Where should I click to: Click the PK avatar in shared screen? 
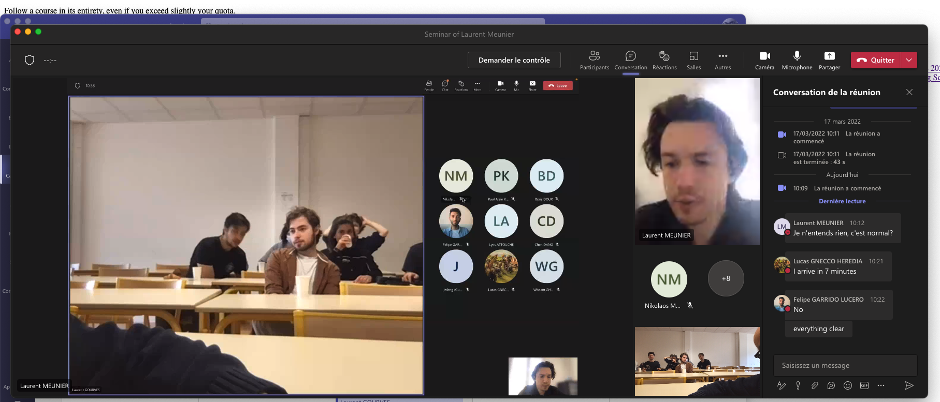501,176
